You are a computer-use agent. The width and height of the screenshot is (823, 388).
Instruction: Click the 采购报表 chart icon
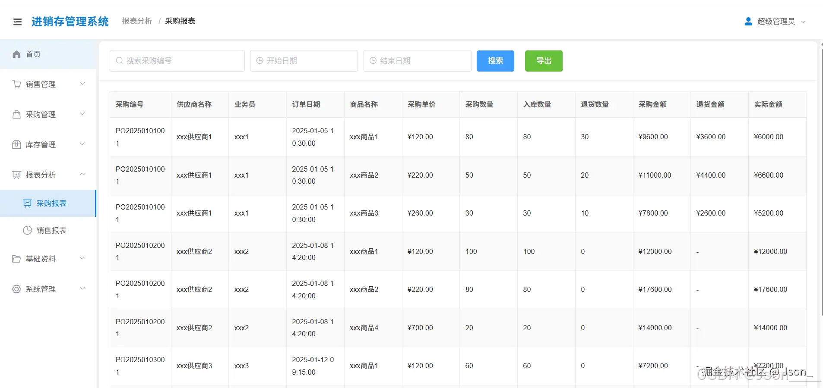point(27,203)
